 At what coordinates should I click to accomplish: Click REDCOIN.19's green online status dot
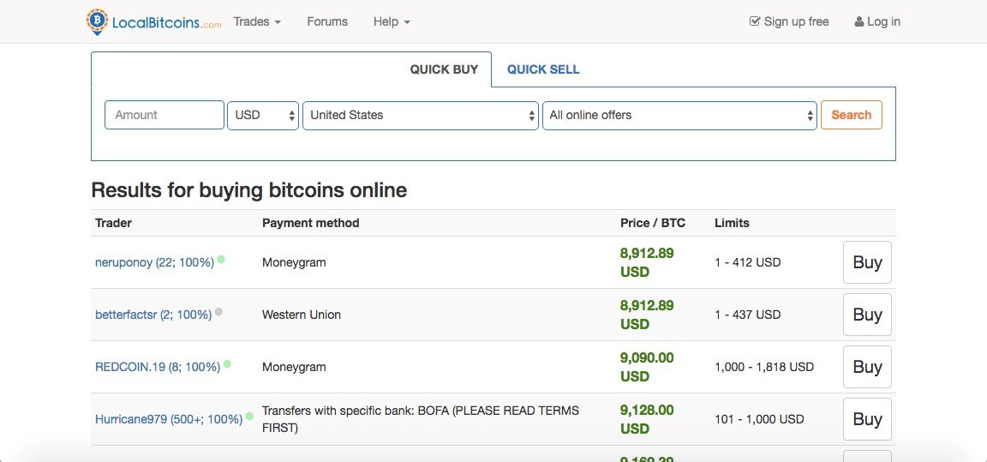coord(227,363)
